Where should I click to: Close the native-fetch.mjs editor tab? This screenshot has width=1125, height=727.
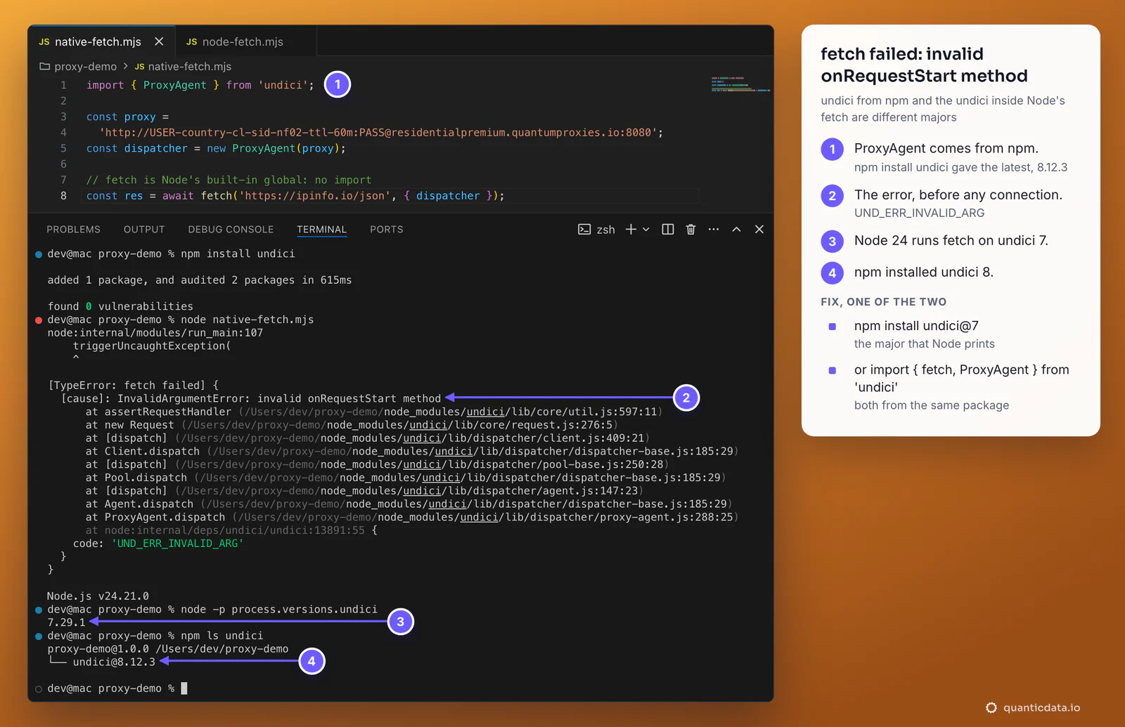(159, 41)
